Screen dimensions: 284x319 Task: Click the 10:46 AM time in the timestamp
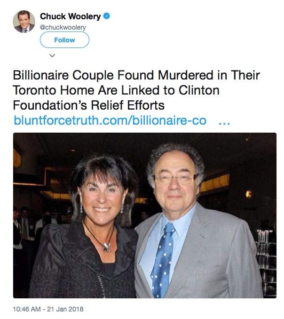click(28, 309)
